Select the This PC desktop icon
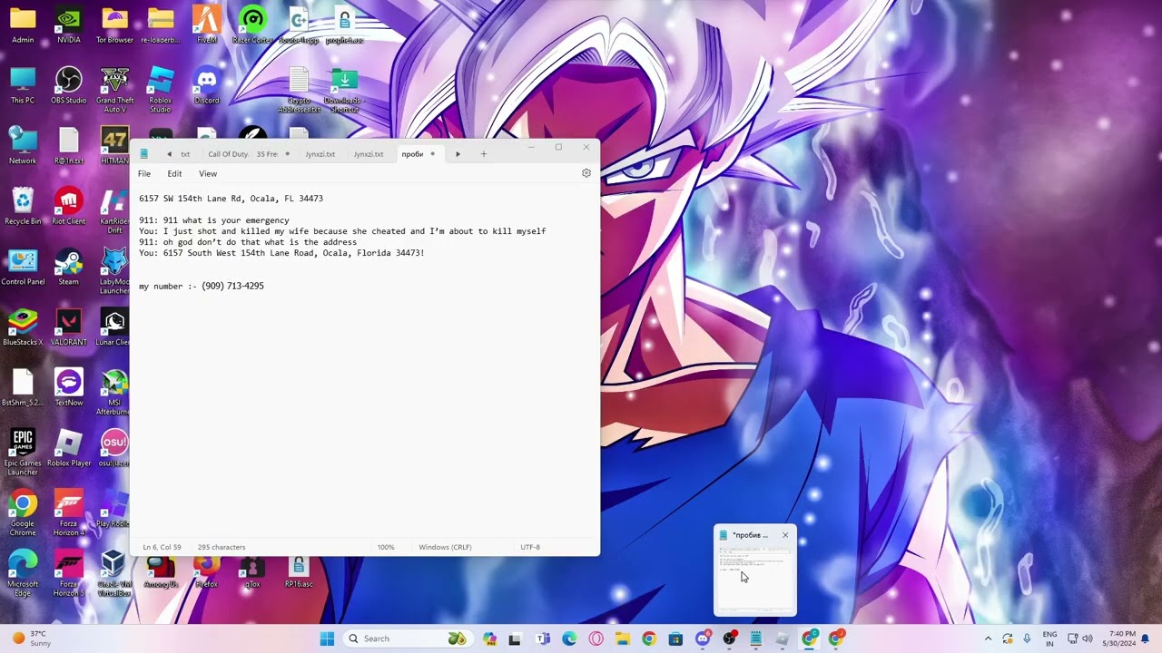The width and height of the screenshot is (1162, 653). pos(23,86)
